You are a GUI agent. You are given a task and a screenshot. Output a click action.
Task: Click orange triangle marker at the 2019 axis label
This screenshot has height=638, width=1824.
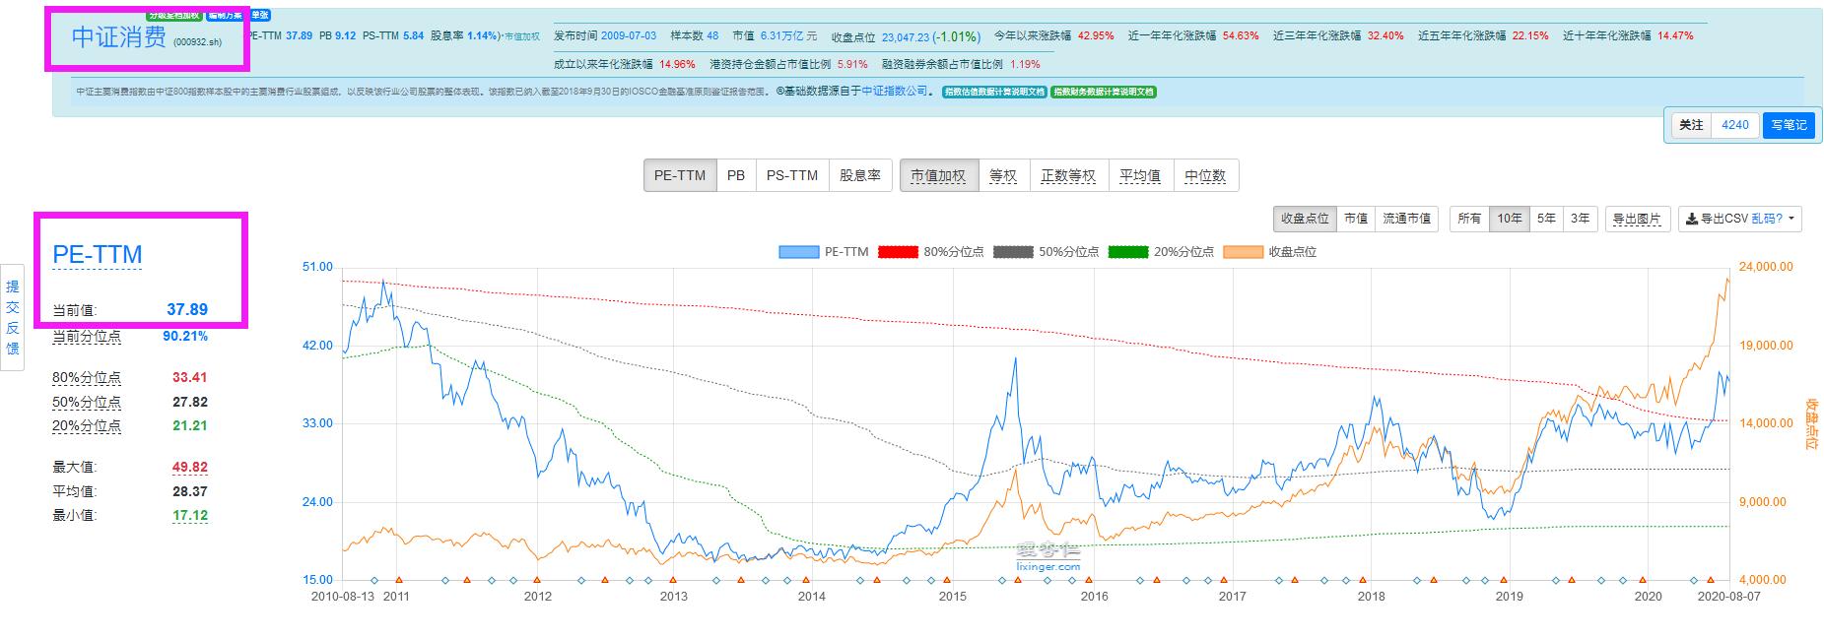tap(1506, 580)
